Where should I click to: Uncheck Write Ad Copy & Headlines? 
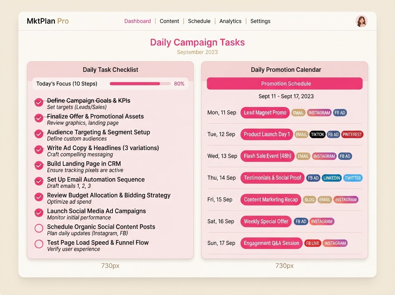[x=39, y=150]
